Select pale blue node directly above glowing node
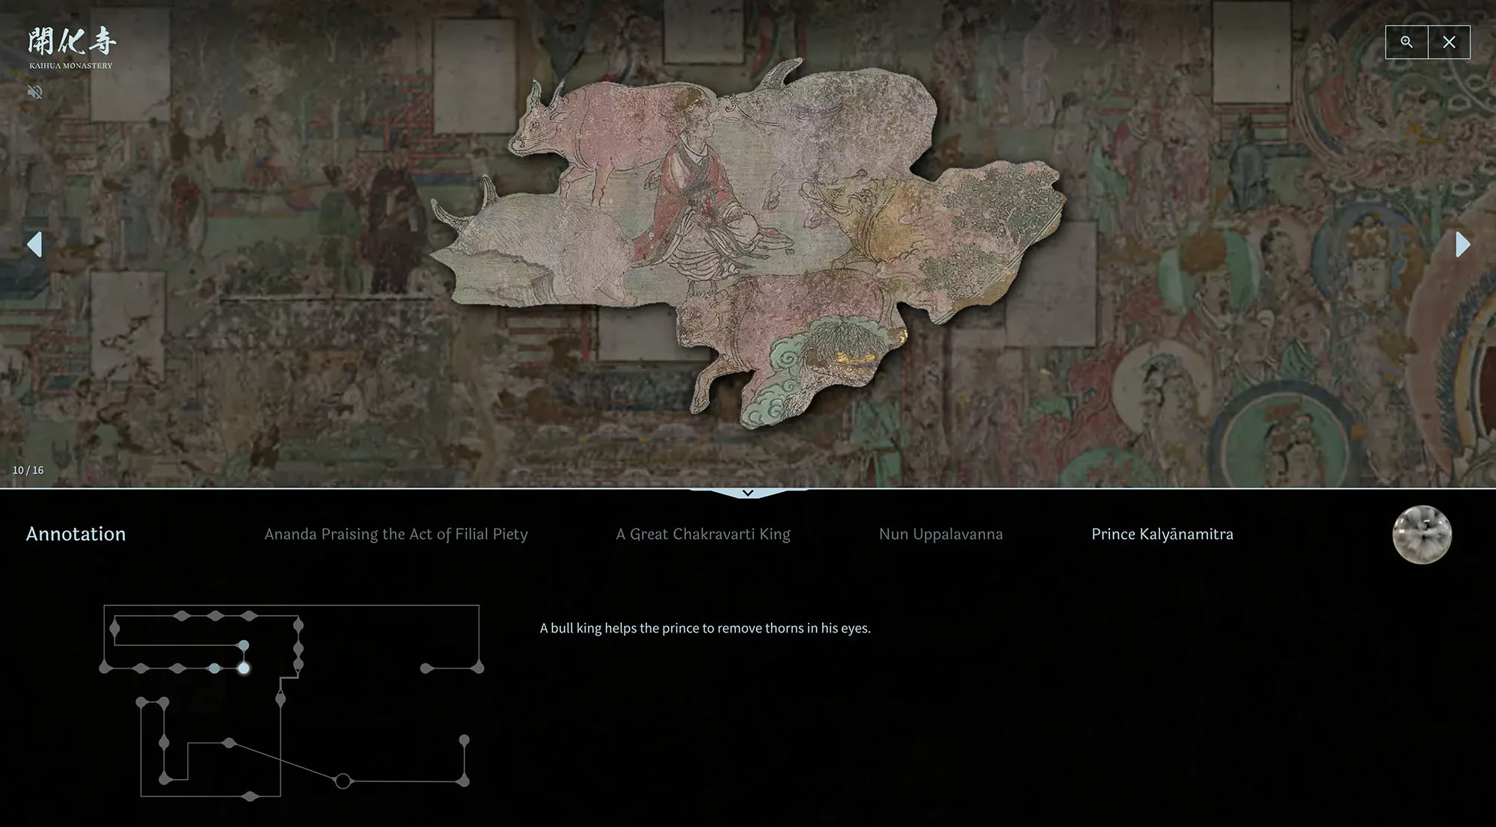 (x=243, y=645)
